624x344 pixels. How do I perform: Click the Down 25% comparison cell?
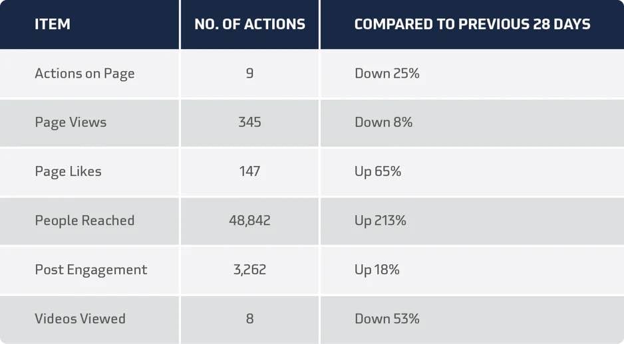click(x=387, y=73)
